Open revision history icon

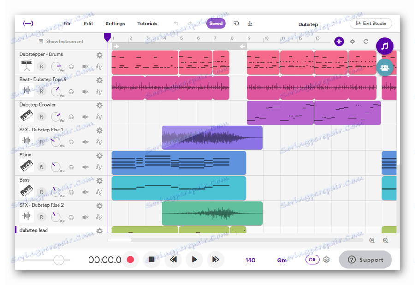[237, 23]
